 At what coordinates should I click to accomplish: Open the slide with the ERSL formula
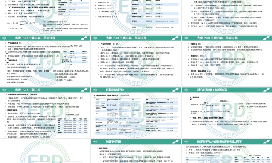coord(45,17)
